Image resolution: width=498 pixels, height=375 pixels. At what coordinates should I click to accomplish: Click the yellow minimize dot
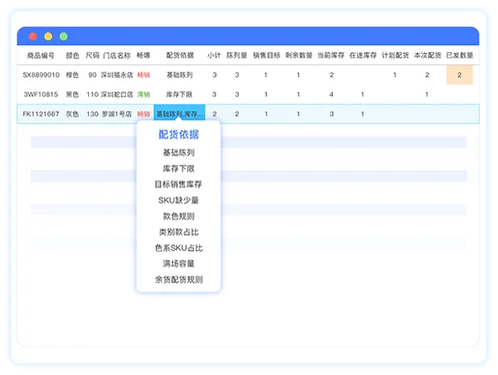(48, 36)
